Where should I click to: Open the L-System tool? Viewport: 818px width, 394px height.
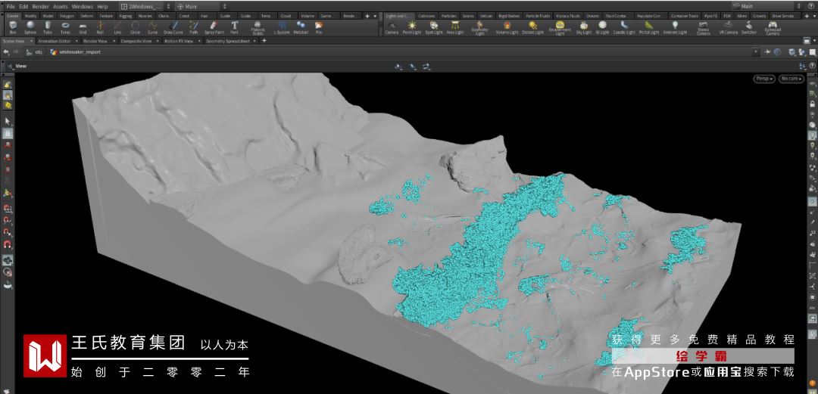tap(282, 27)
